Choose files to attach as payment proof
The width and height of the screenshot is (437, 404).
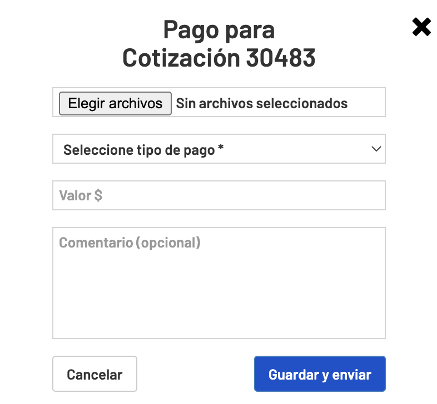coord(115,104)
